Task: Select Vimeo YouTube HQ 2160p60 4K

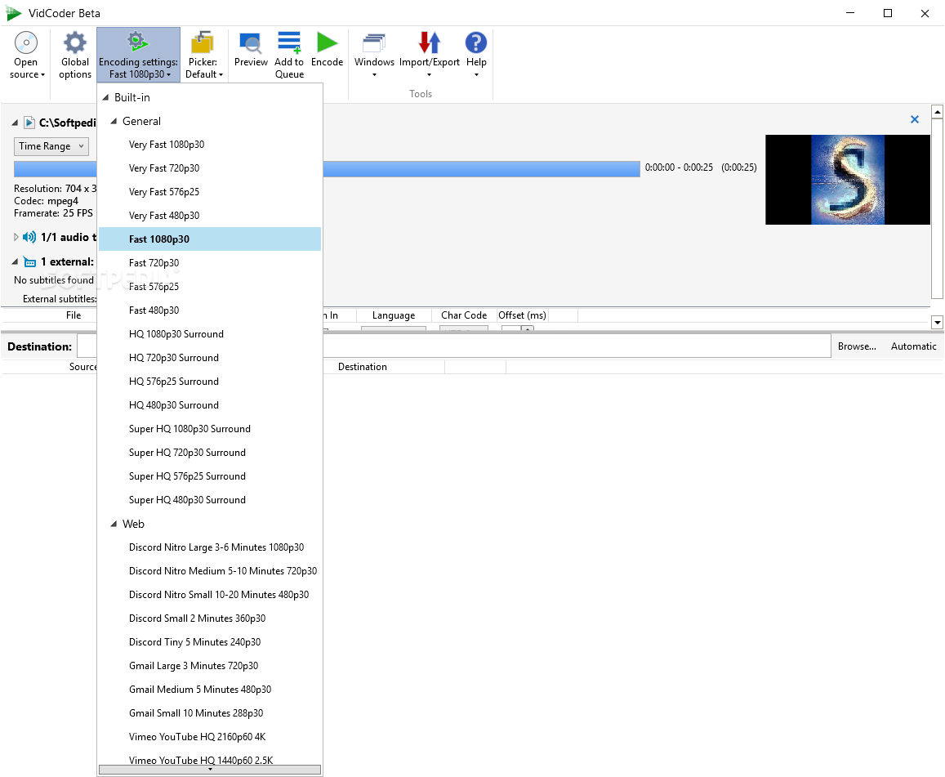Action: pos(210,737)
